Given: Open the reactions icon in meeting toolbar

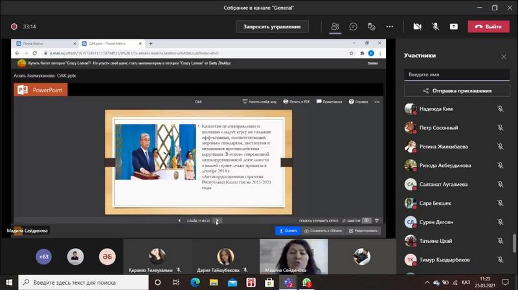Looking at the screenshot, I should coord(371,26).
